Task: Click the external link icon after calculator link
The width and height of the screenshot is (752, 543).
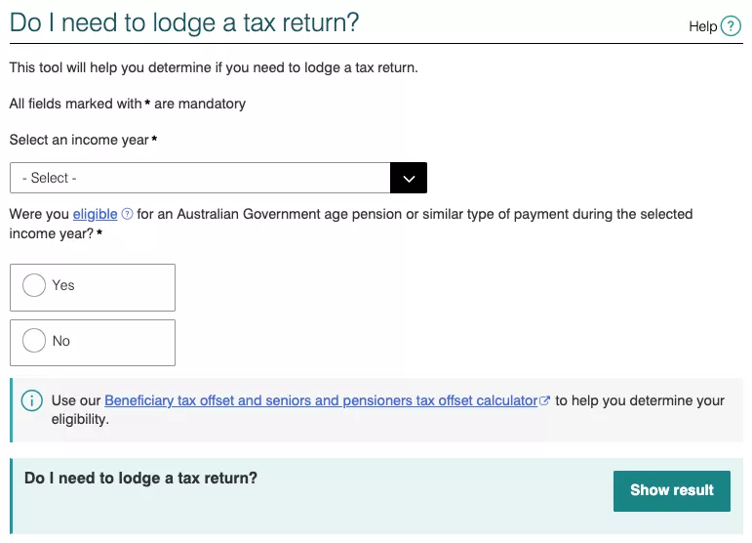Action: pyautogui.click(x=545, y=400)
